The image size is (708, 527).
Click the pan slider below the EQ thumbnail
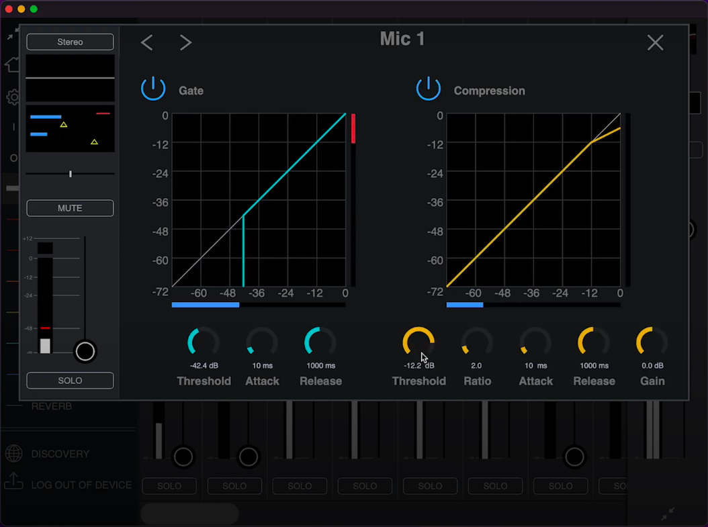click(70, 174)
